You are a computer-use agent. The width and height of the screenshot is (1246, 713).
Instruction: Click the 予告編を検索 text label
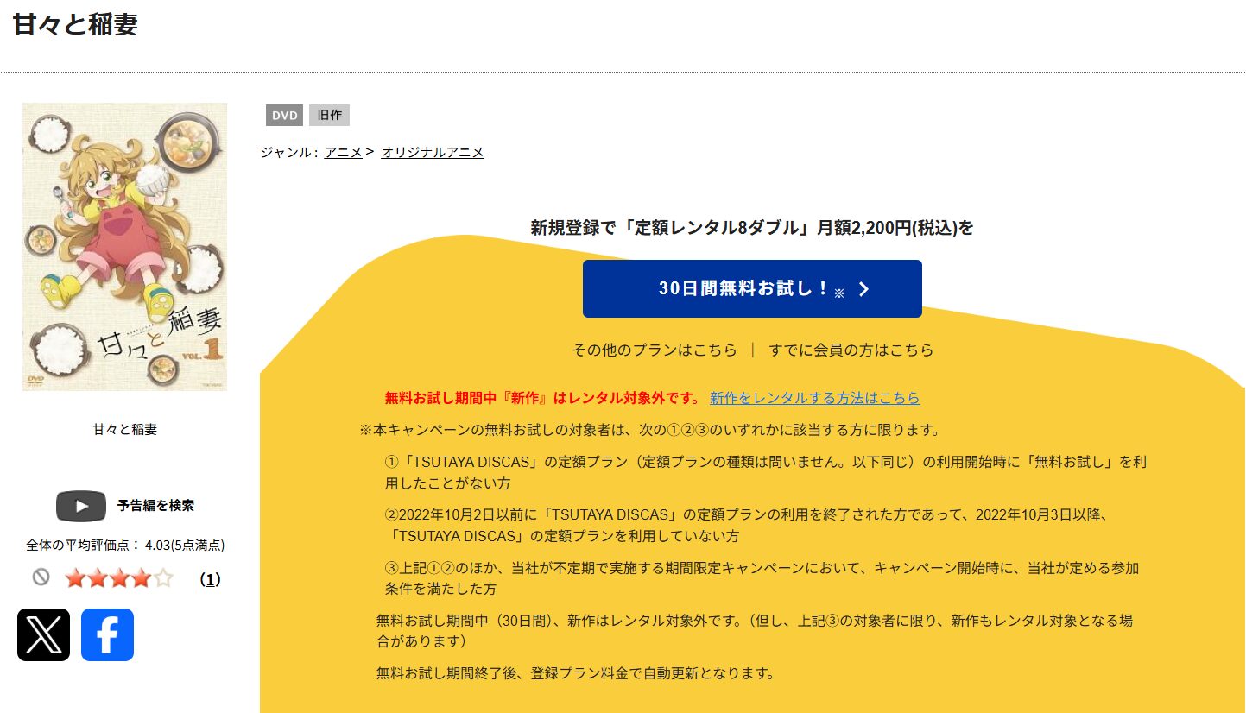pyautogui.click(x=156, y=506)
